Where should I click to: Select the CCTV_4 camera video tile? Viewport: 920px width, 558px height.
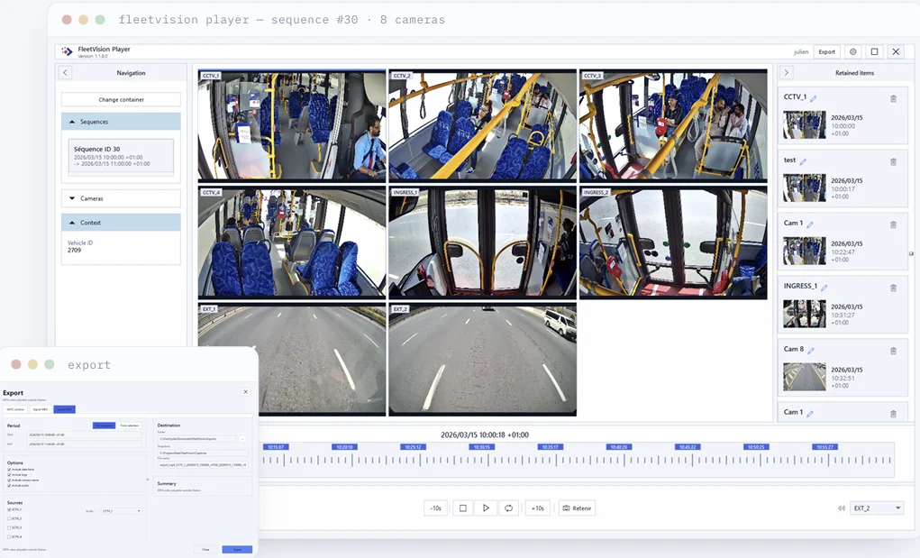292,242
